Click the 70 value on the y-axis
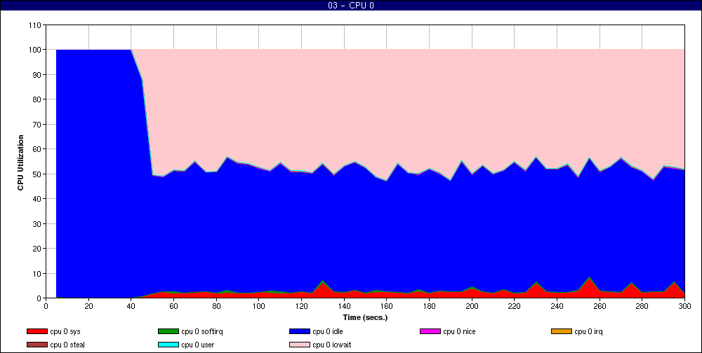 tap(37, 124)
